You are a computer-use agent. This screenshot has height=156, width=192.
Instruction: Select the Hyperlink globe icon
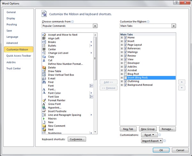coord(44,108)
